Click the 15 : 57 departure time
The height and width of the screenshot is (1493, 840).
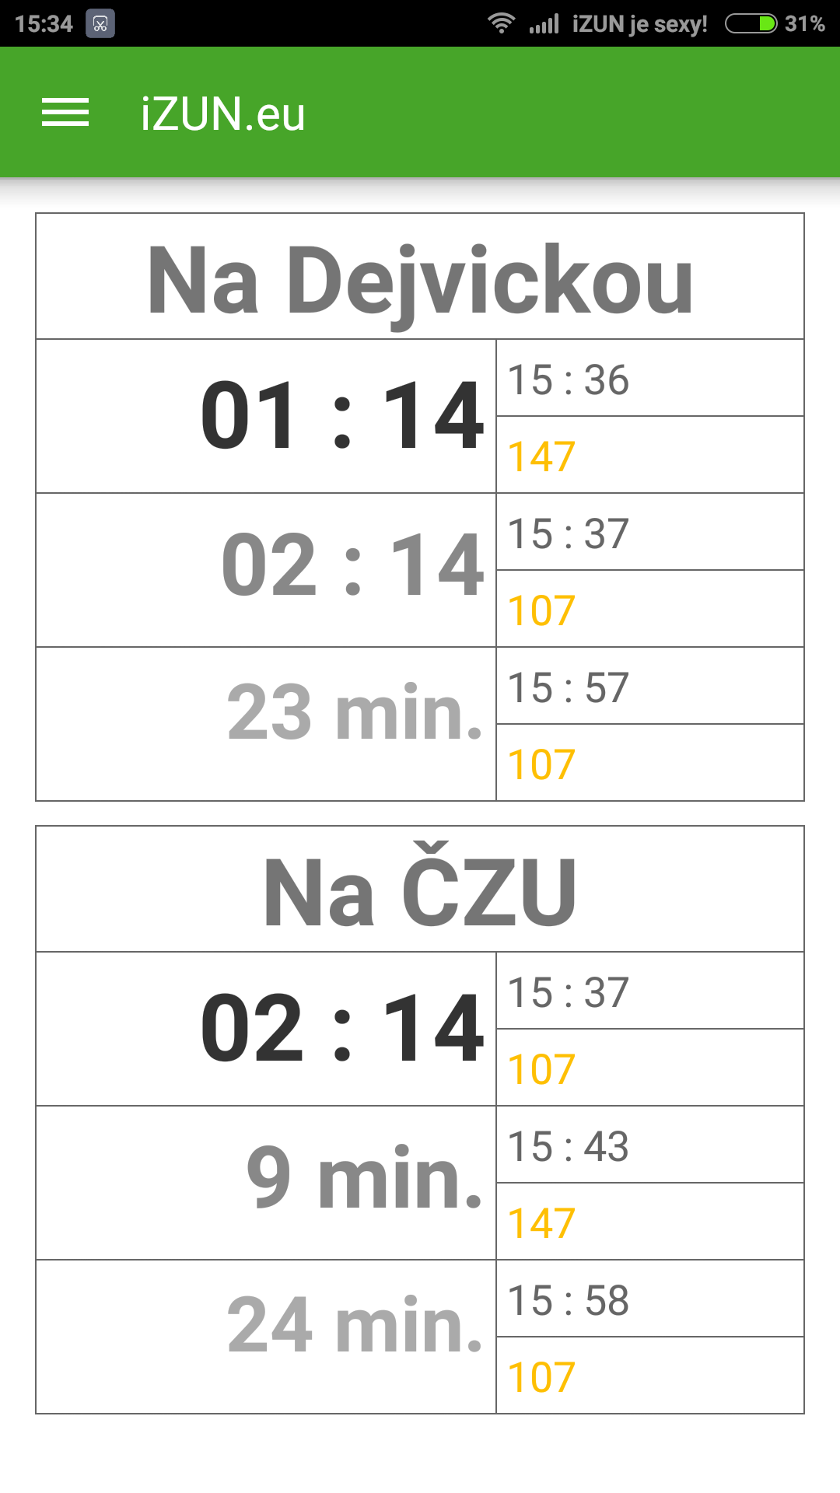click(x=568, y=688)
